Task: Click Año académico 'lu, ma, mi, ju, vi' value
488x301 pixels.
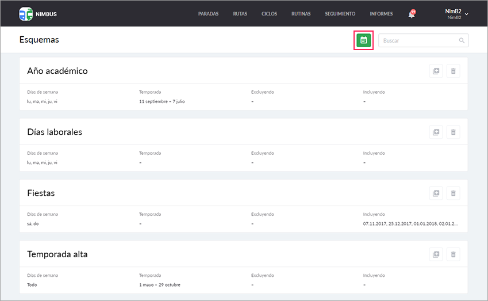Action: click(x=42, y=101)
